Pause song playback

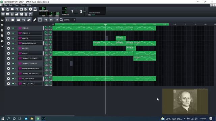point(7,20)
